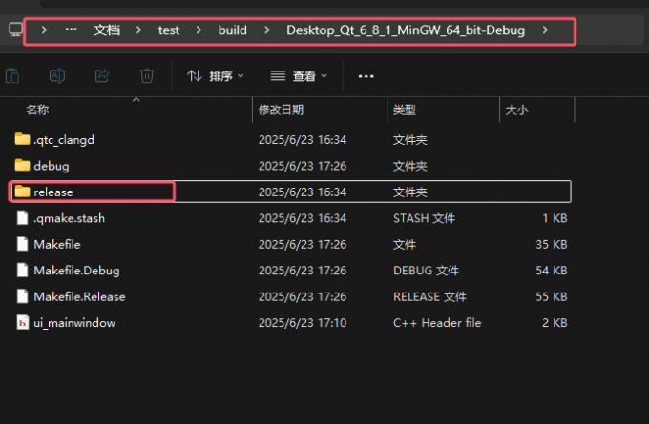Screen dimensions: 649x424
Task: Select the Makefile.Release file icon
Action: click(x=22, y=296)
